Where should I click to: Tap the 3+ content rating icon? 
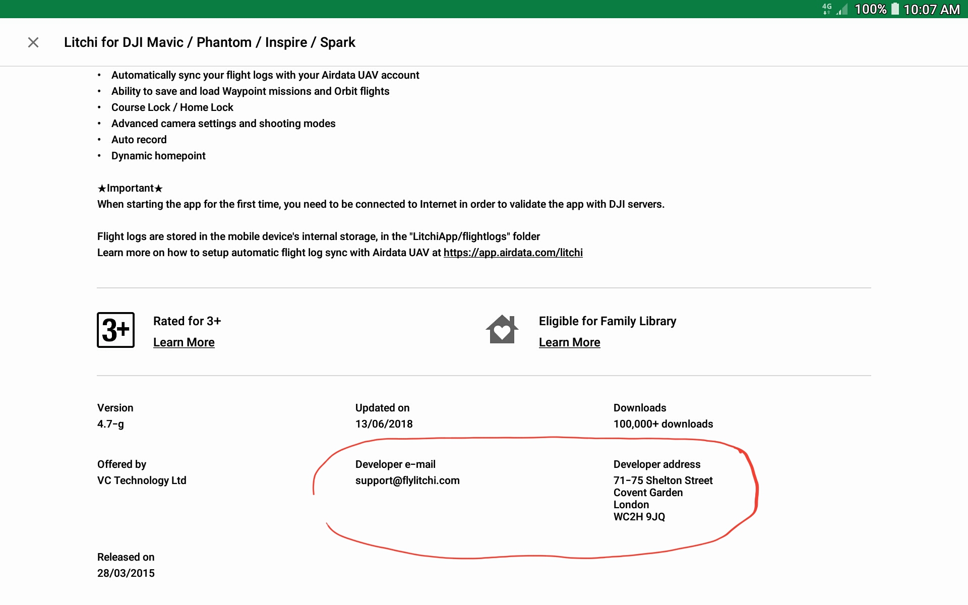(x=115, y=330)
